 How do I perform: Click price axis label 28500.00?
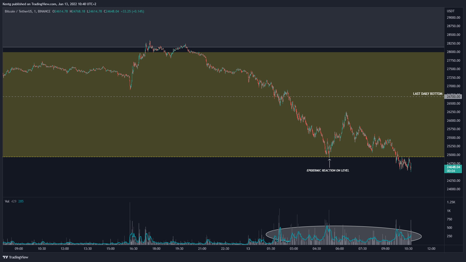[x=453, y=35]
